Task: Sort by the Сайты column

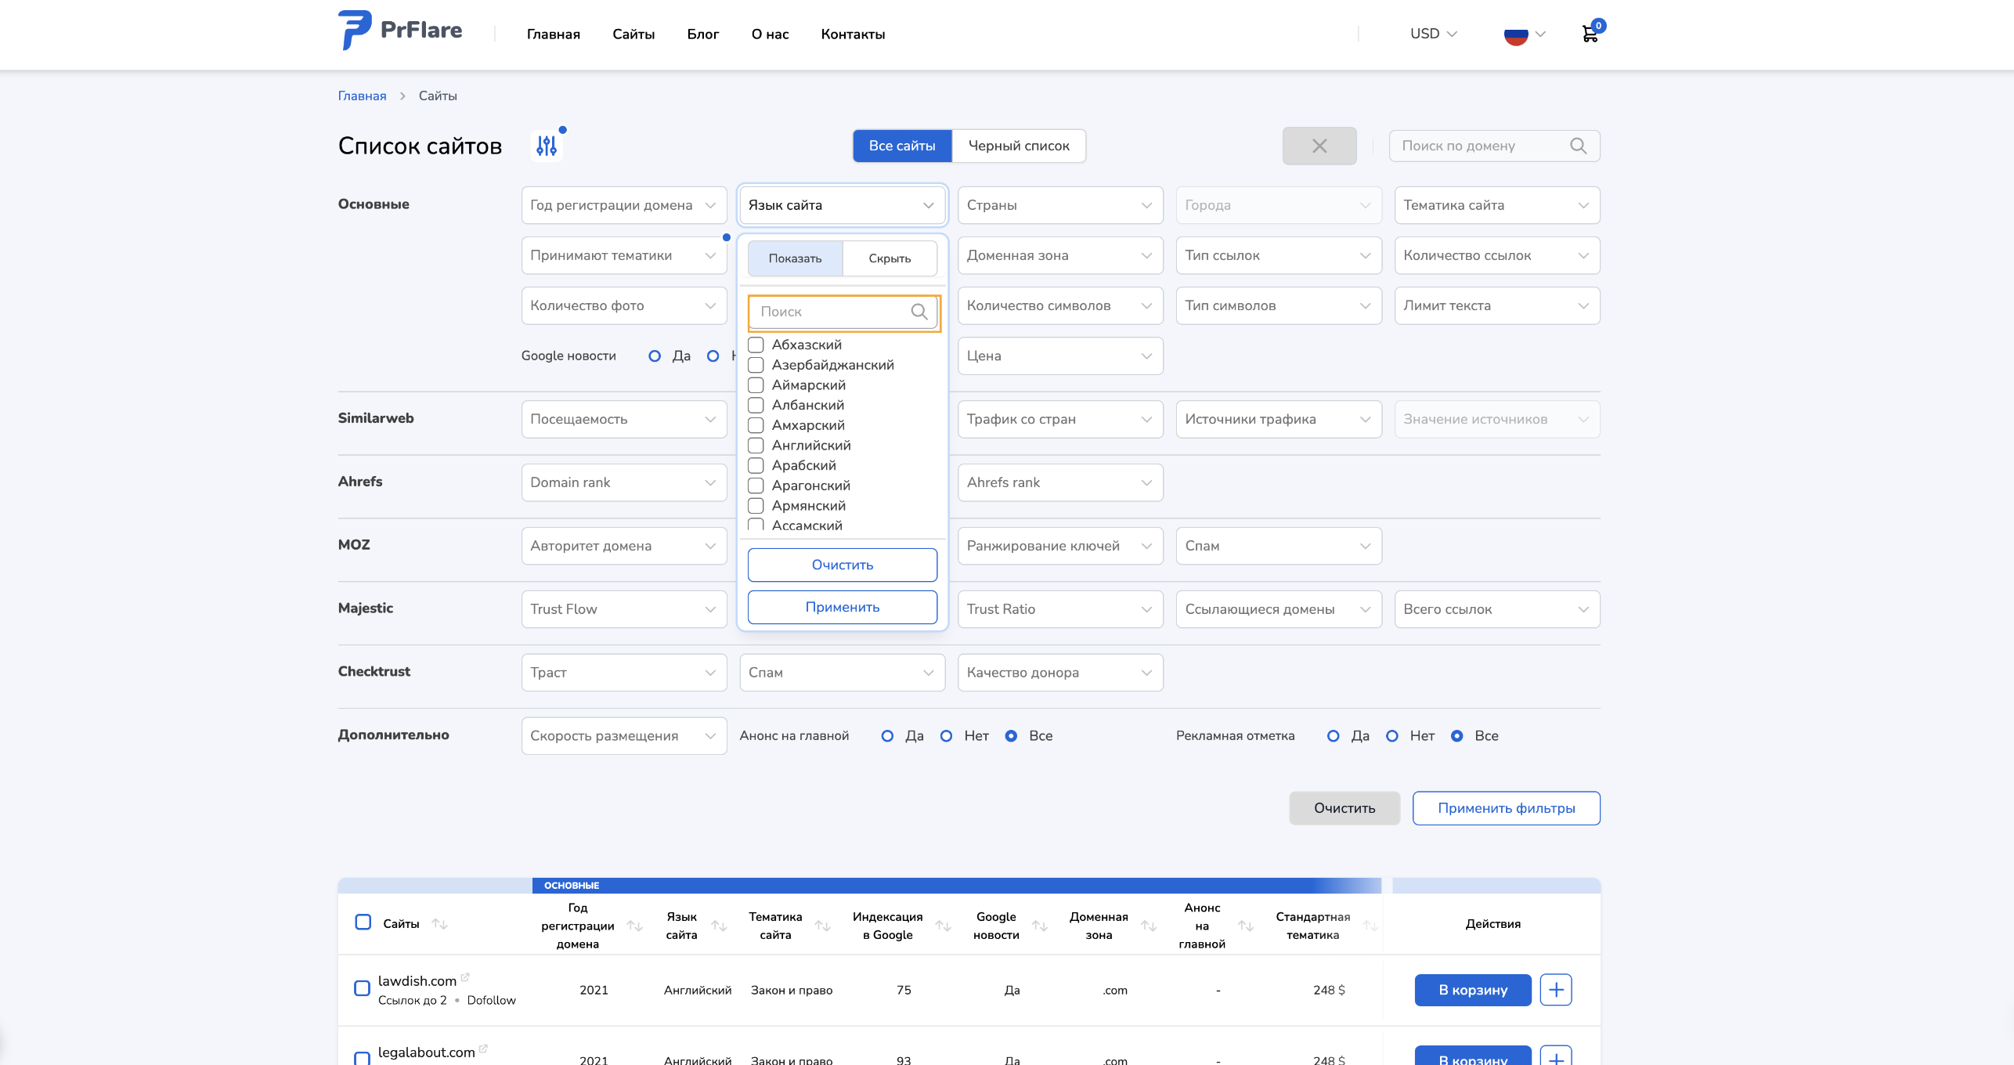Action: click(x=439, y=924)
